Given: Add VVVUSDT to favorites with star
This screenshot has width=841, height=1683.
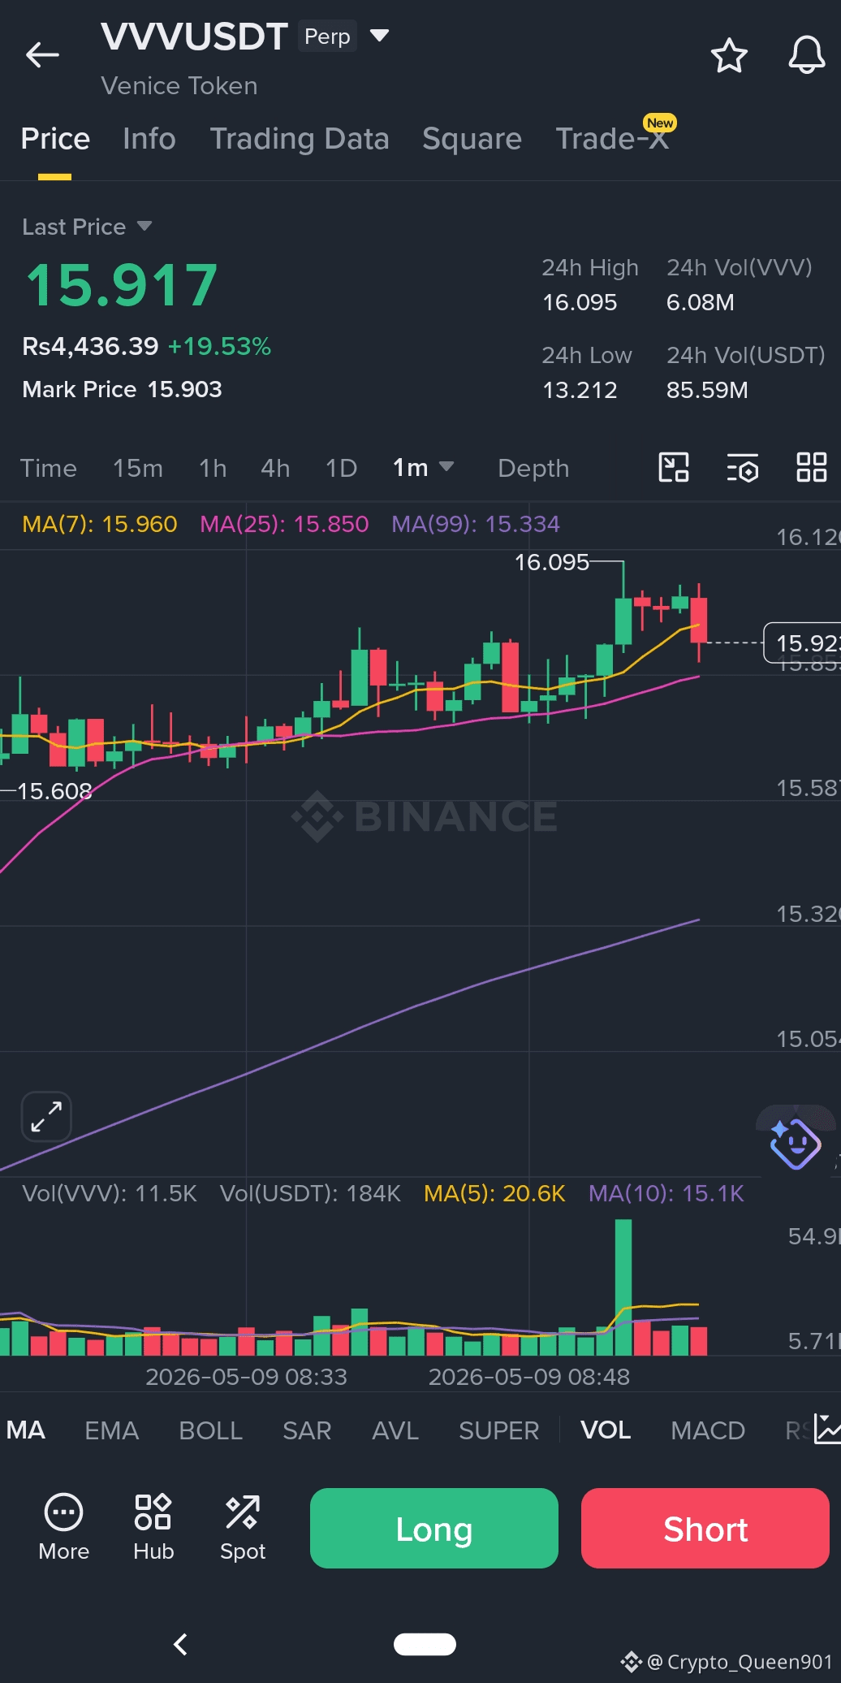Looking at the screenshot, I should coord(729,55).
